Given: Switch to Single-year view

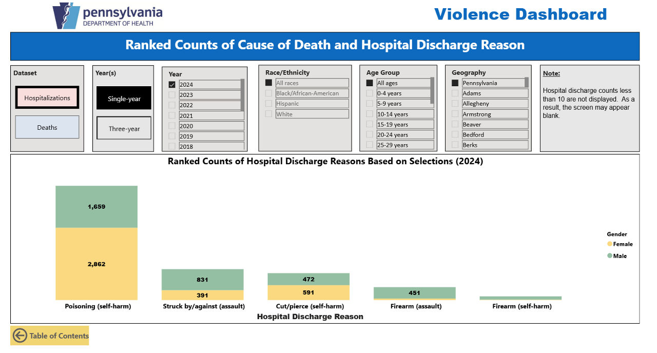Looking at the screenshot, I should [123, 98].
